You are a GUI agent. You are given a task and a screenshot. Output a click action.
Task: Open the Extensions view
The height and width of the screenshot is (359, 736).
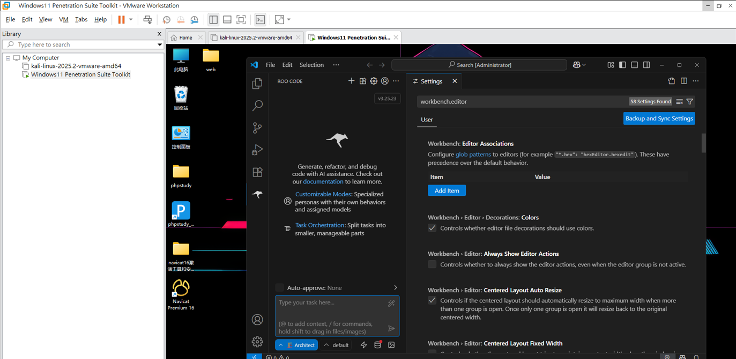tap(257, 172)
